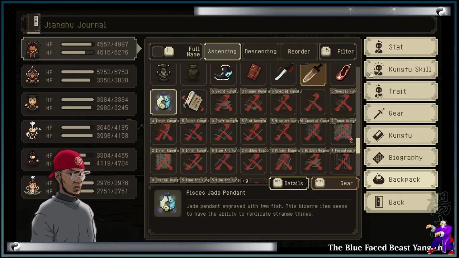Select the scroll item beside pendant
Viewport: 459px width, 258px height.
[x=193, y=102]
